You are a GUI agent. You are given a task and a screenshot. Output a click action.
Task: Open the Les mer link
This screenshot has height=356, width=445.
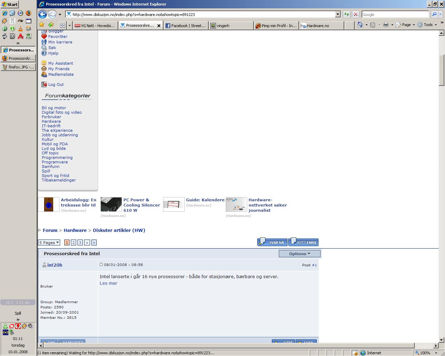[108, 283]
